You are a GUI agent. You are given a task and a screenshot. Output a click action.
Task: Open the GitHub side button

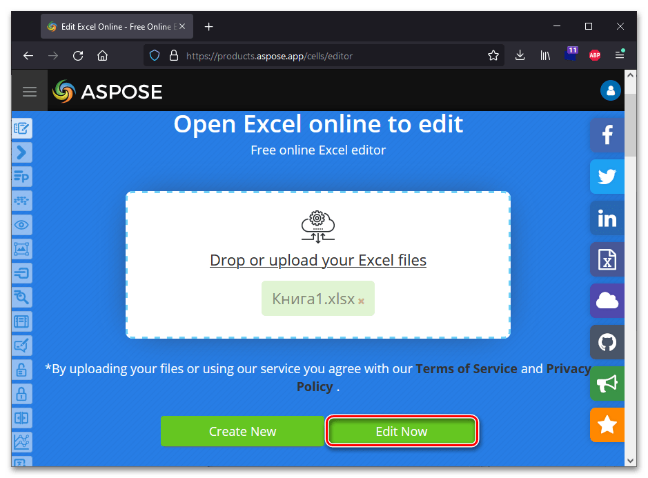tap(607, 342)
